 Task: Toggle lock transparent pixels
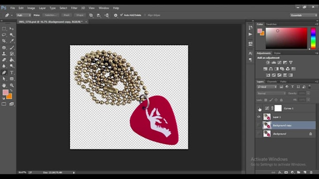click(x=266, y=100)
